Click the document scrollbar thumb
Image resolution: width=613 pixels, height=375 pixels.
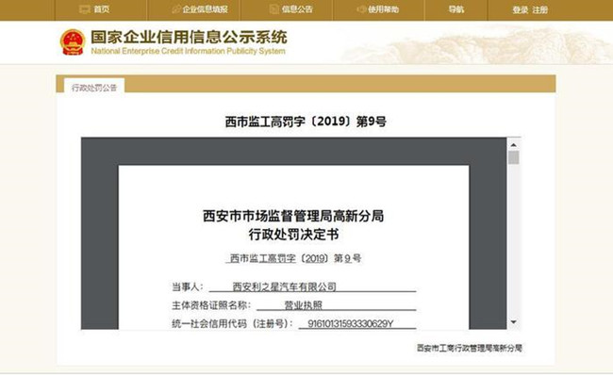[x=514, y=157]
